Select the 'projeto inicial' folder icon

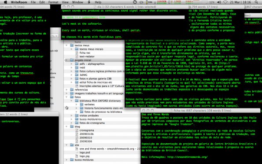(x=72, y=60)
